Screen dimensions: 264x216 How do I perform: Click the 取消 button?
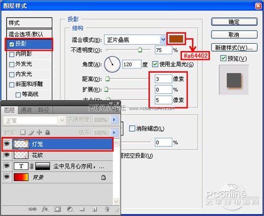[x=234, y=35]
